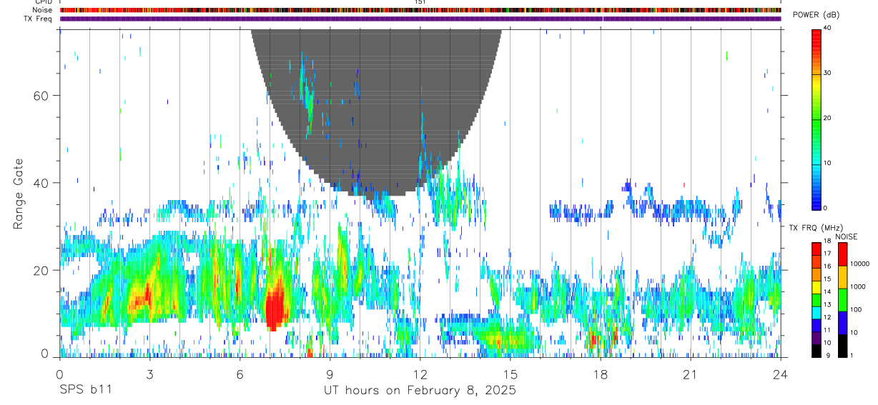This screenshot has width=878, height=405.
Task: Click the 100 label on noise scale
Action: pyautogui.click(x=857, y=309)
